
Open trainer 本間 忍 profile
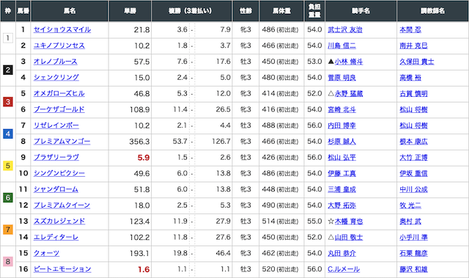[x=410, y=29]
